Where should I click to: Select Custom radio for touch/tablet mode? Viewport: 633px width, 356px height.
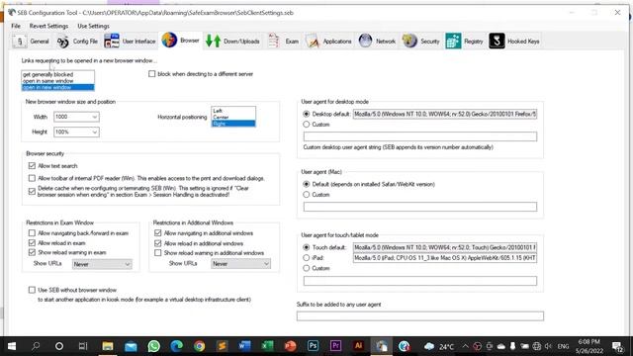coord(306,268)
